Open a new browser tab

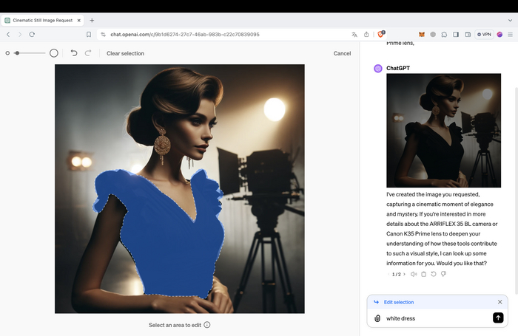click(92, 20)
